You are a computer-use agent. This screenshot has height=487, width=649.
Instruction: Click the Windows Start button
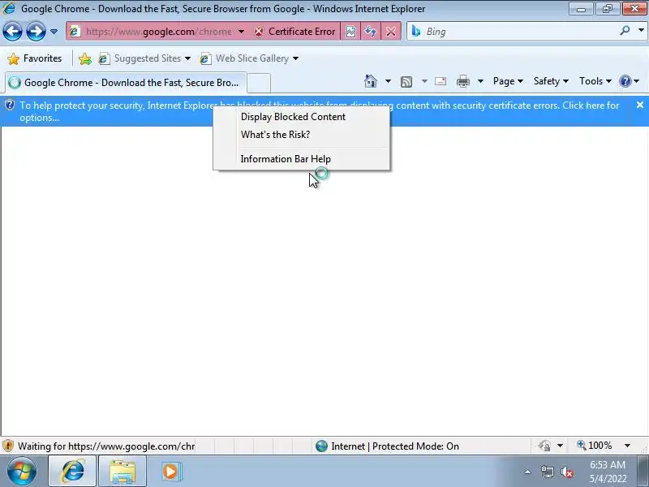22,472
